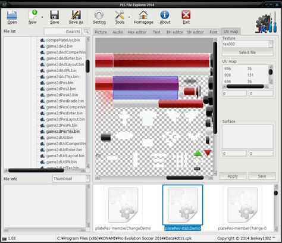The image size is (282, 243).
Task: Click the thumbnail panel vertical scrollbar
Action: 275,193
